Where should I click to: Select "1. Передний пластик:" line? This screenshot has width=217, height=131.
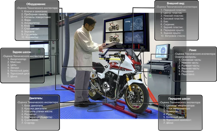[173, 10]
